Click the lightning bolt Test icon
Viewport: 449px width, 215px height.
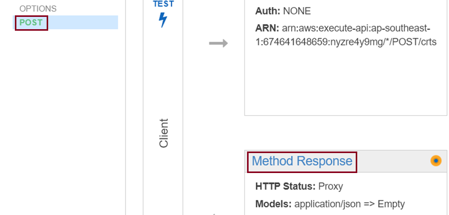coord(163,20)
